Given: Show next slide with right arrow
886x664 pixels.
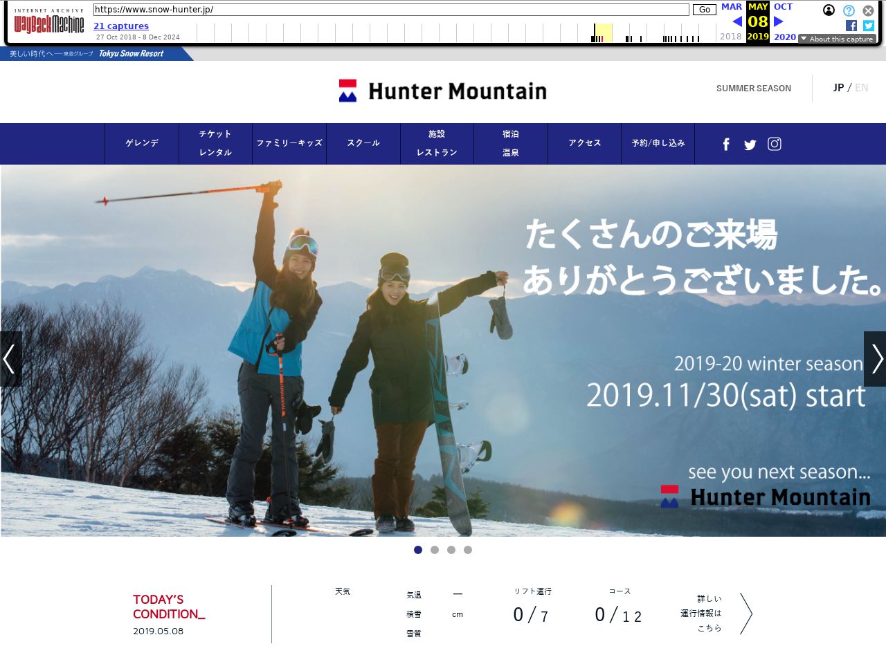Looking at the screenshot, I should pyautogui.click(x=876, y=359).
